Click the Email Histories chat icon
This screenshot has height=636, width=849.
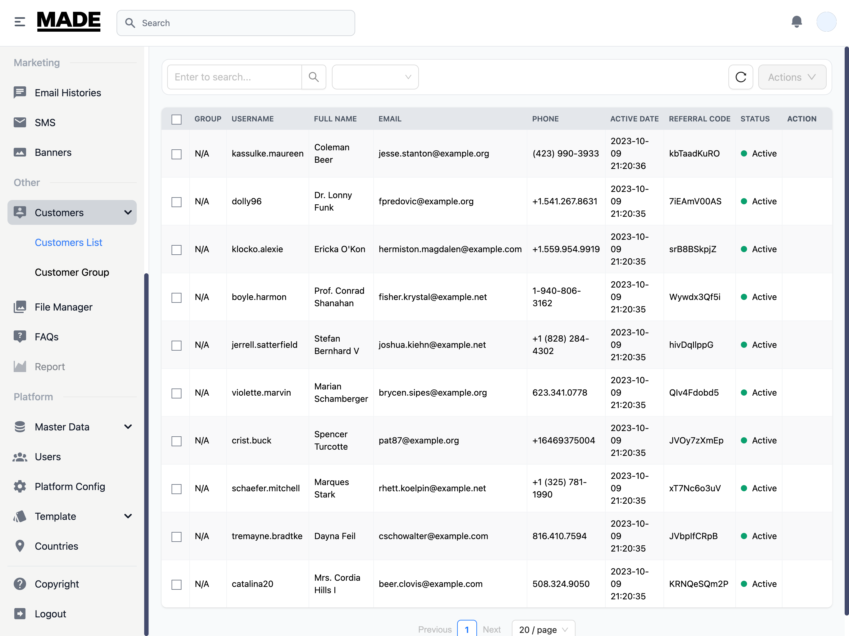click(20, 93)
